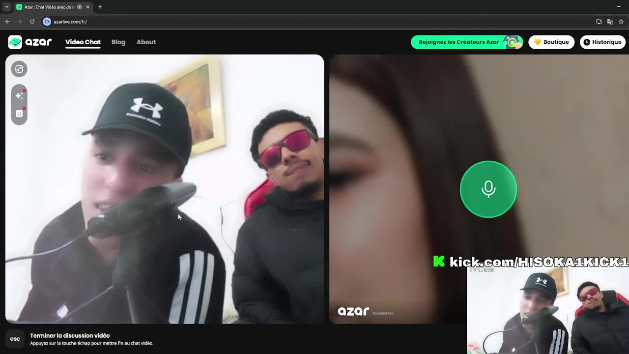Image resolution: width=629 pixels, height=354 pixels.
Task: Close the Azar browser tab
Action: [x=87, y=7]
